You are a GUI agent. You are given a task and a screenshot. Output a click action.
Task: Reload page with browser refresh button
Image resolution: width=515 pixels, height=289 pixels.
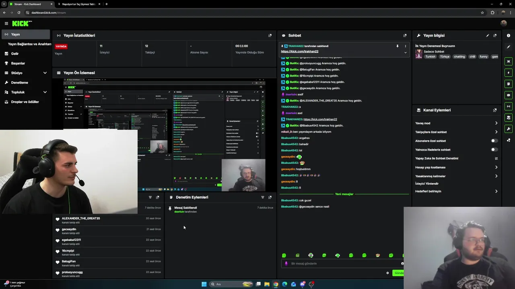[19, 12]
